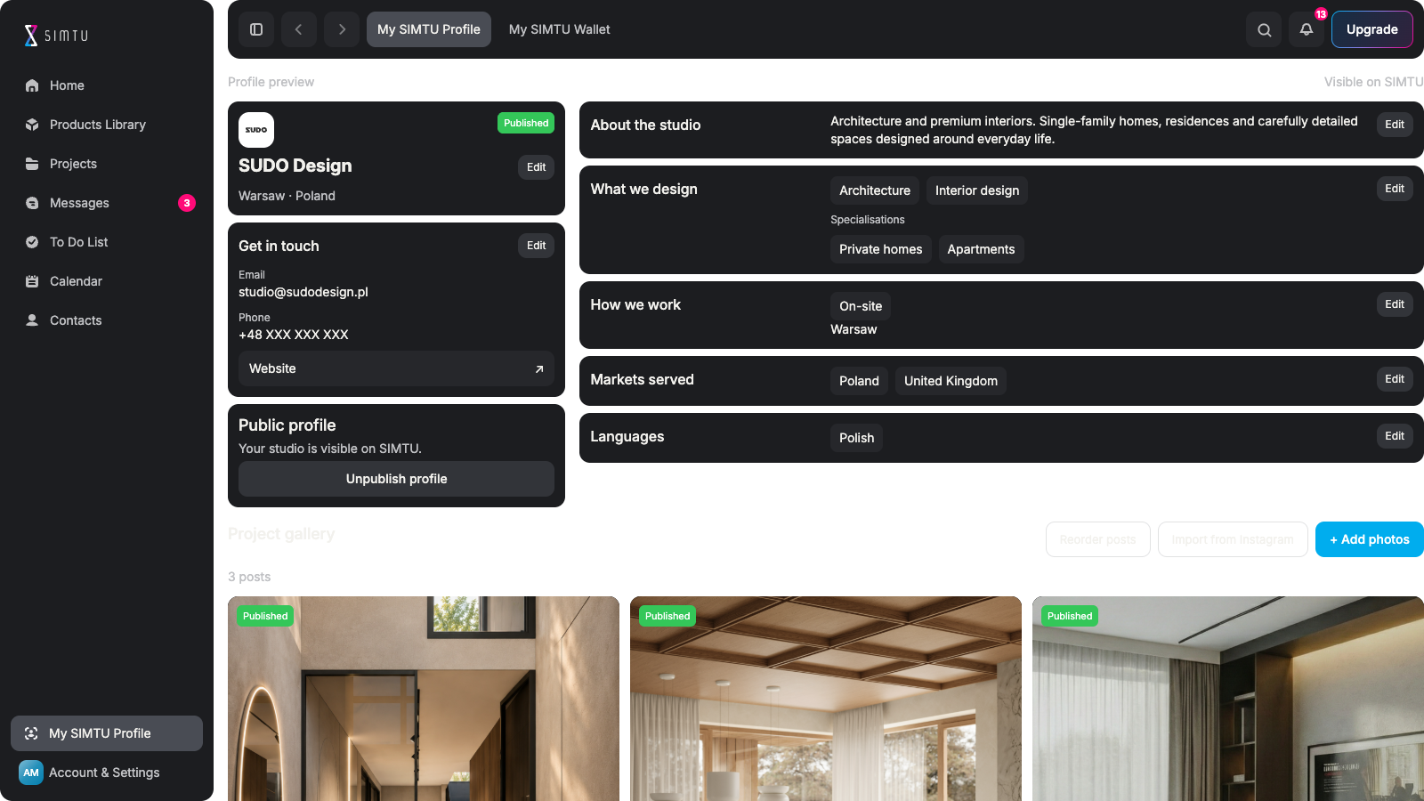
Task: Open Products Library in the sidebar
Action: coord(107,125)
